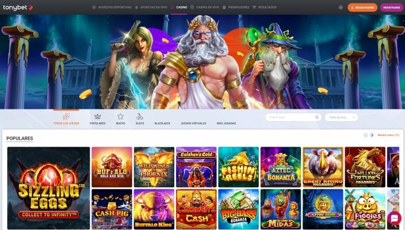Select Todos los Juegos category tab
The width and height of the screenshot is (405, 230).
(x=67, y=120)
